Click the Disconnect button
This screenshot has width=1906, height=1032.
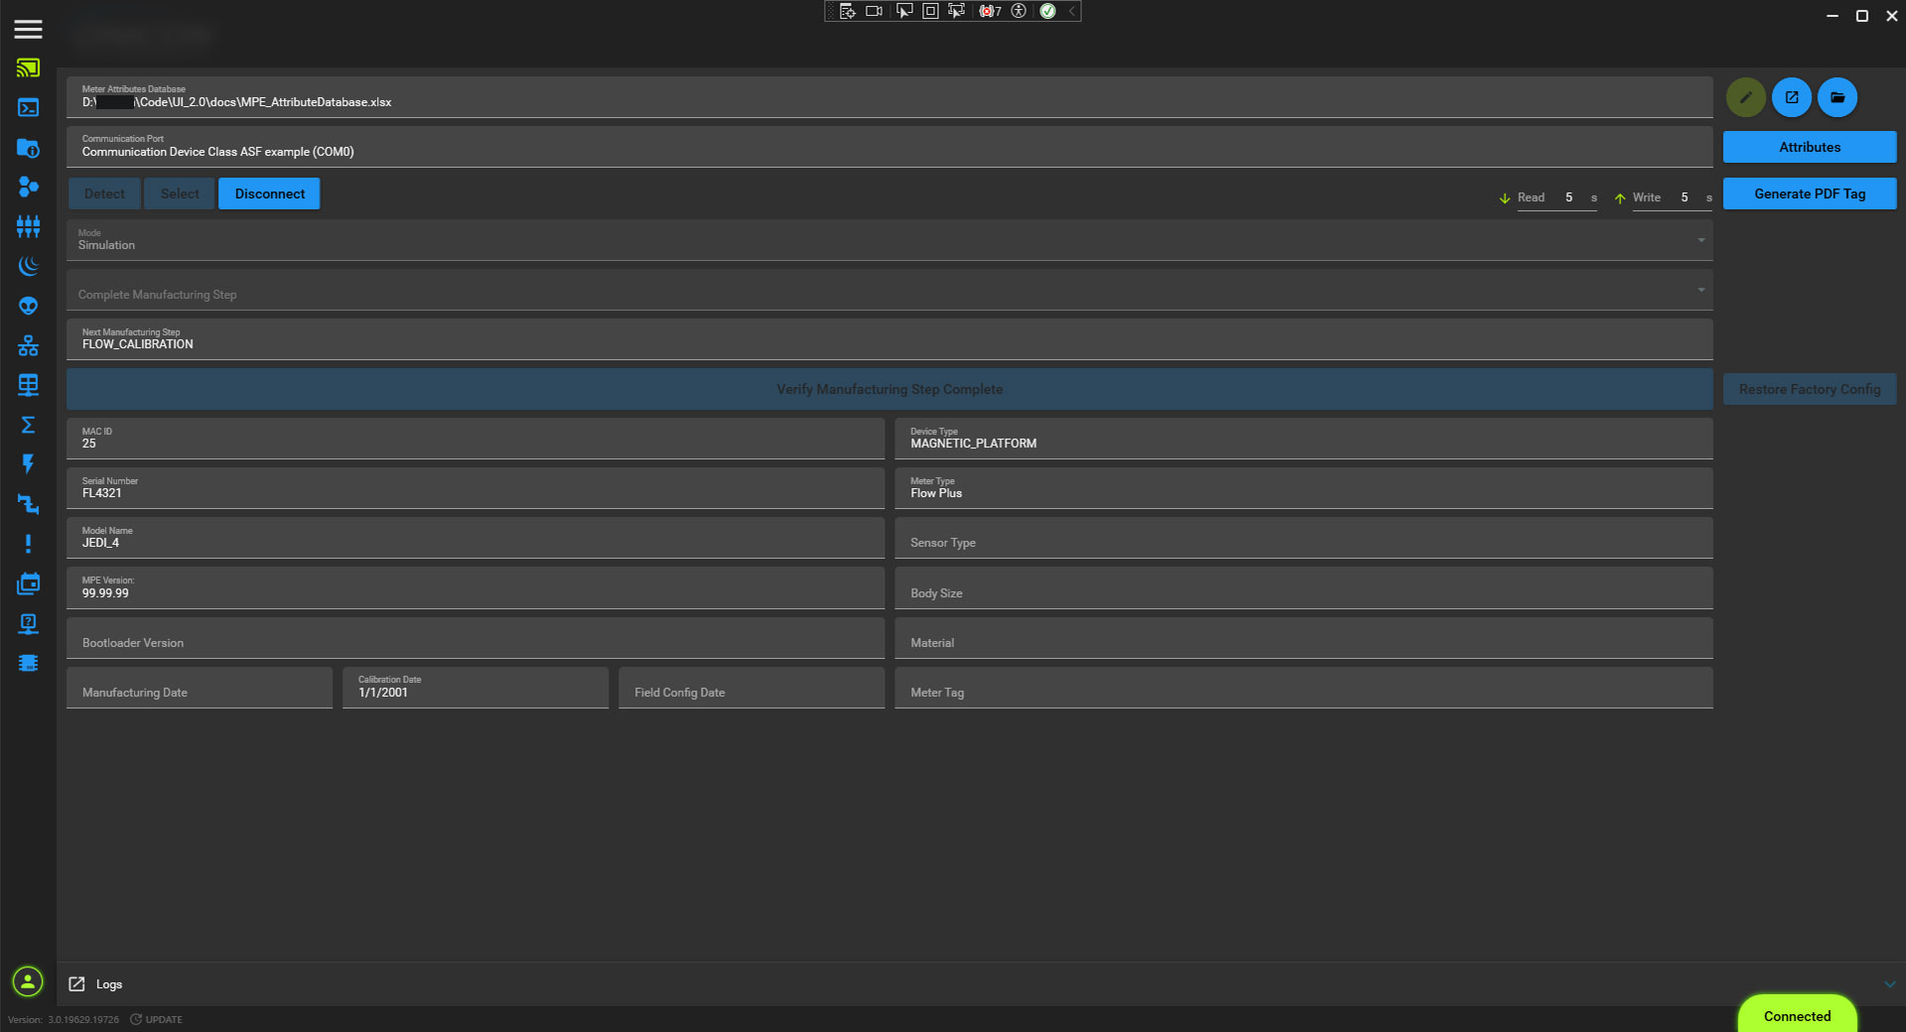[x=269, y=193]
